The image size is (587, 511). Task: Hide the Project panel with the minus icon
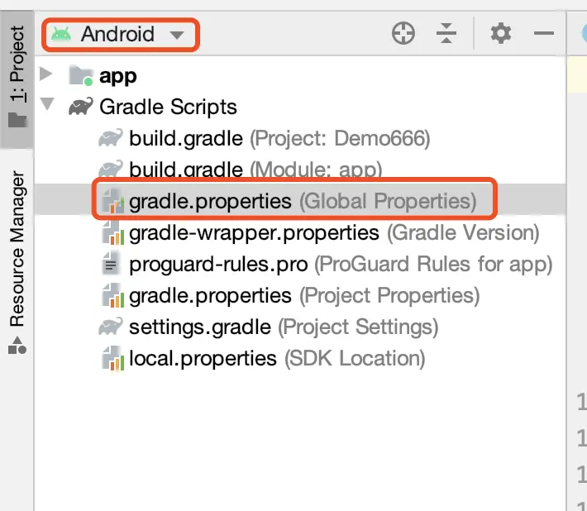pos(543,34)
